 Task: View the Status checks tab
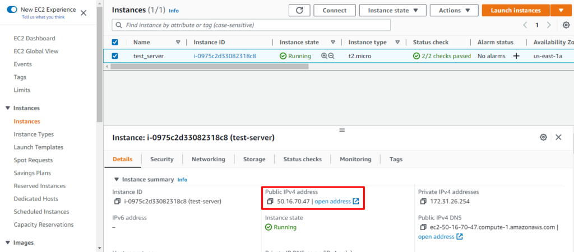coord(302,159)
